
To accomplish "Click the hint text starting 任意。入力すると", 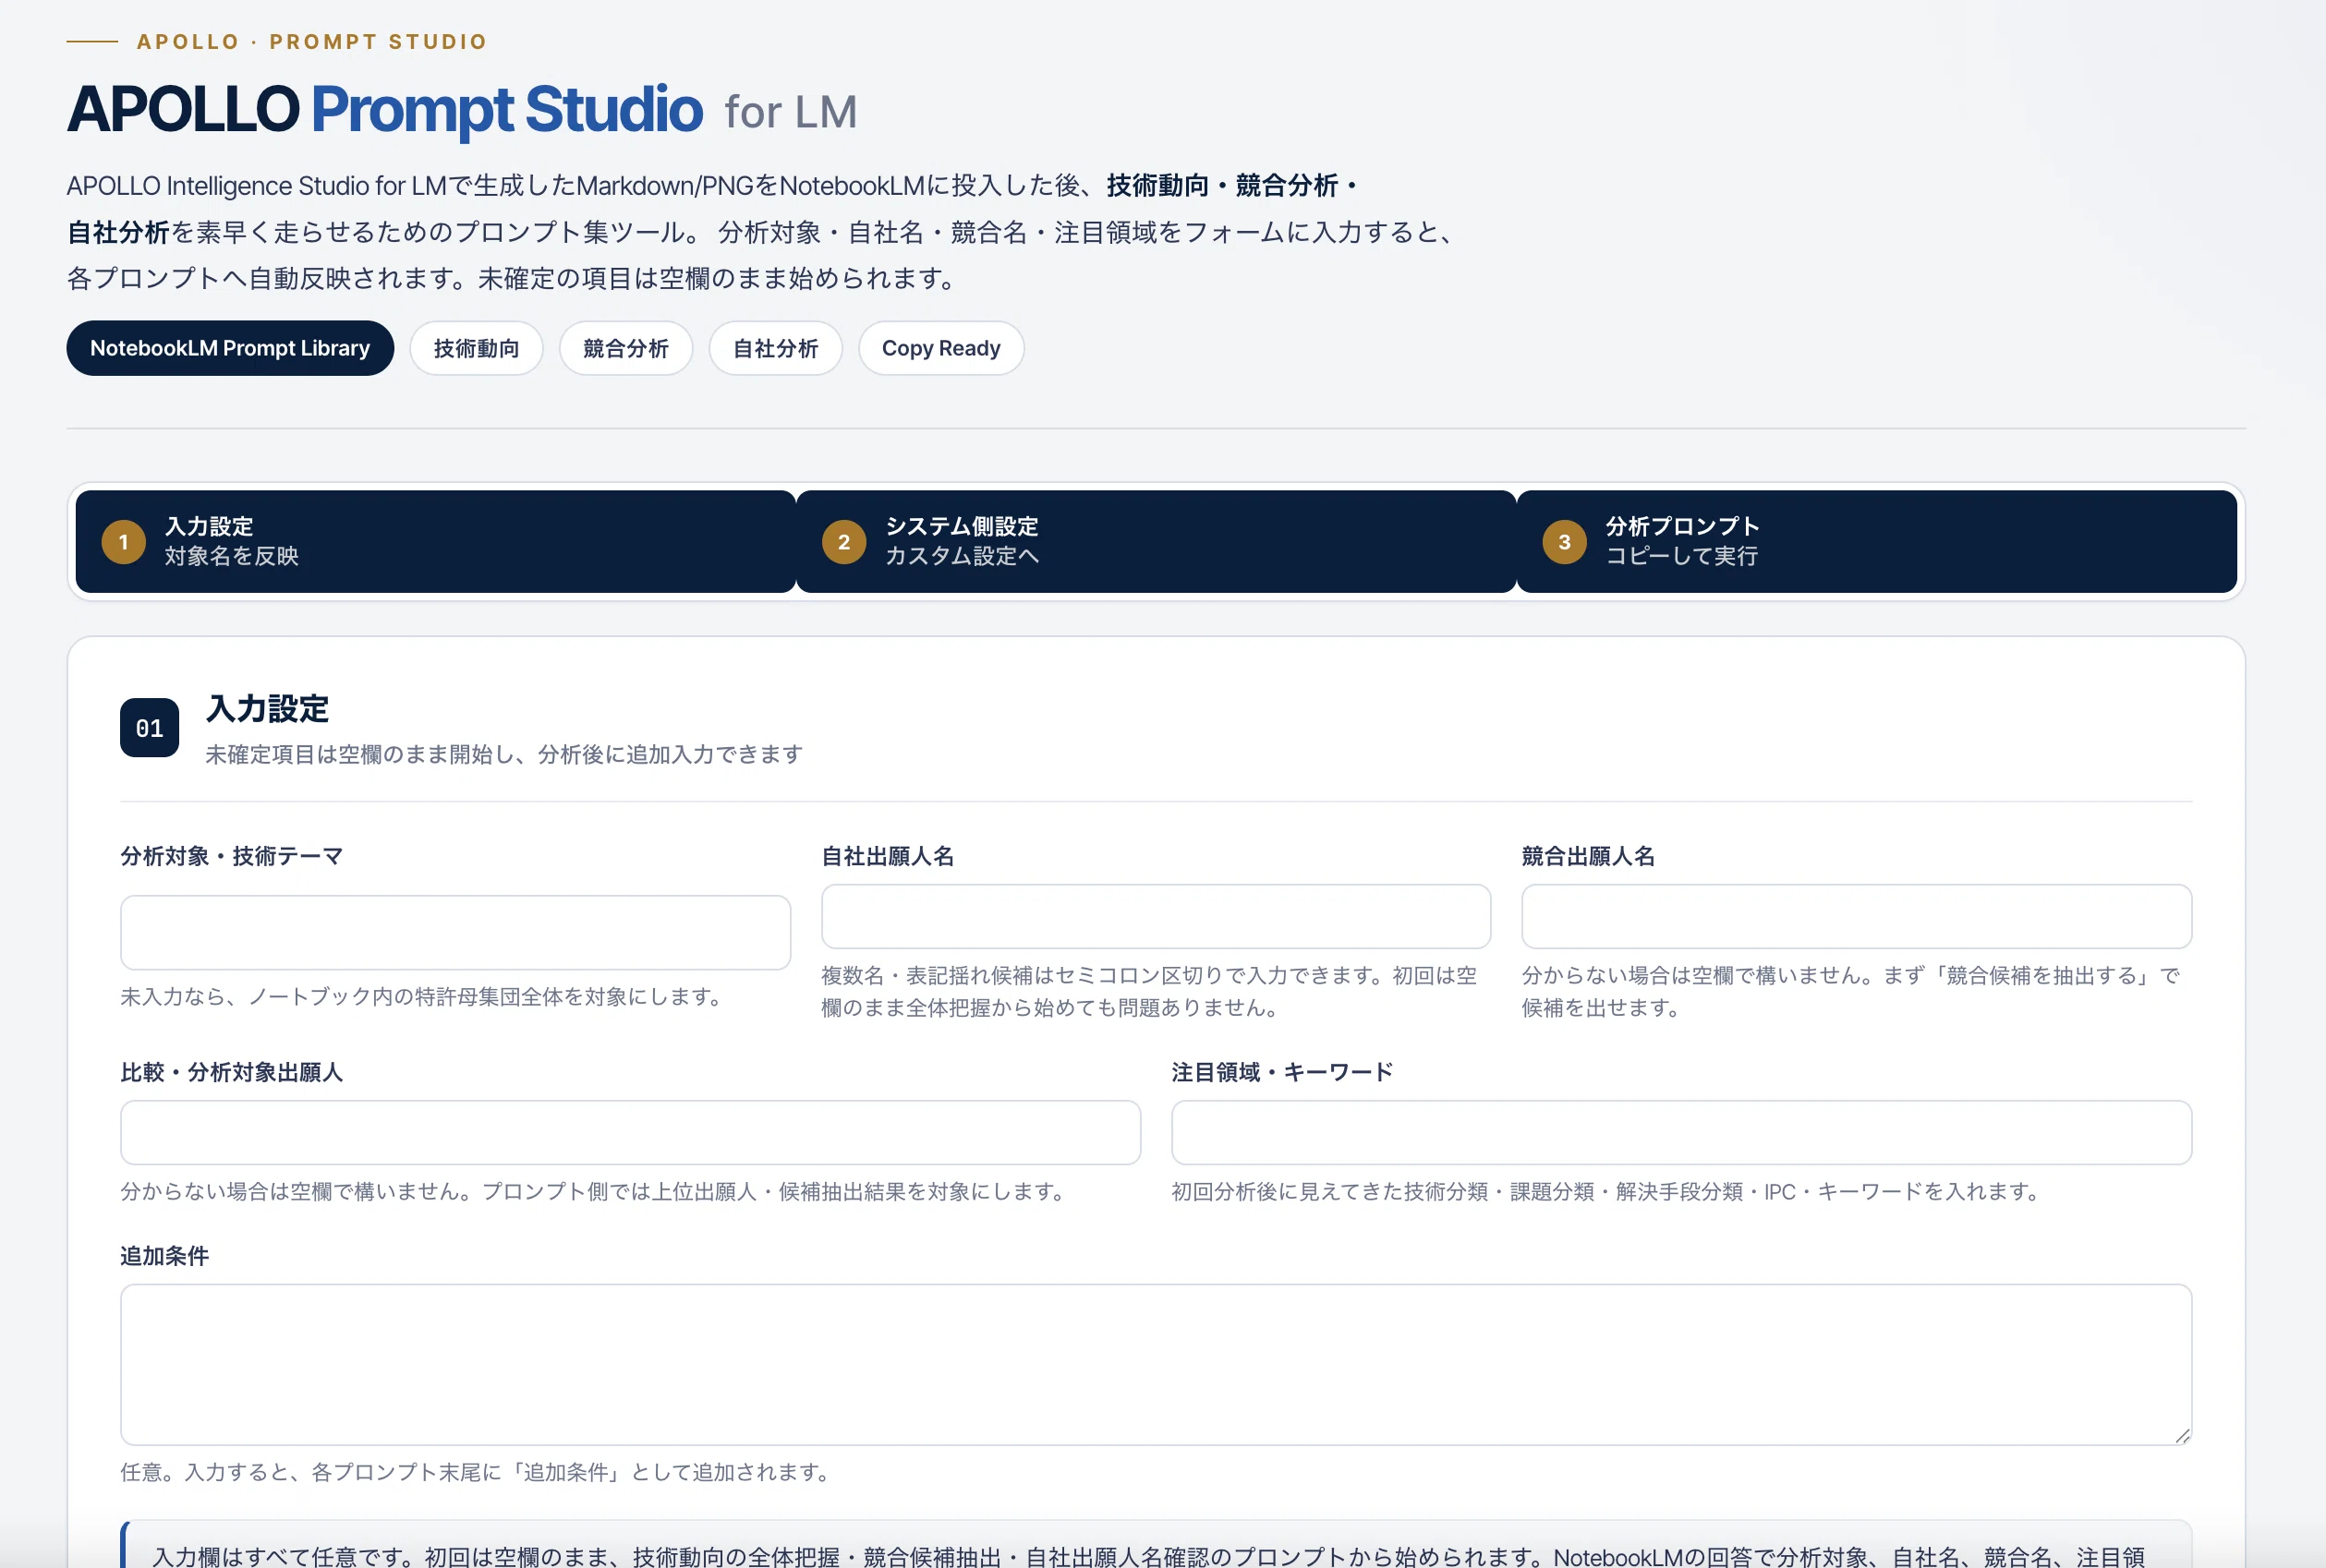I will pyautogui.click(x=478, y=1472).
